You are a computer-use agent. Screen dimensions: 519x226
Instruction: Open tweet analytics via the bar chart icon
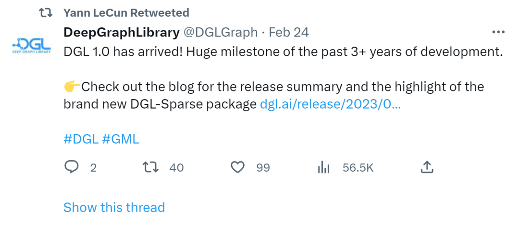323,167
